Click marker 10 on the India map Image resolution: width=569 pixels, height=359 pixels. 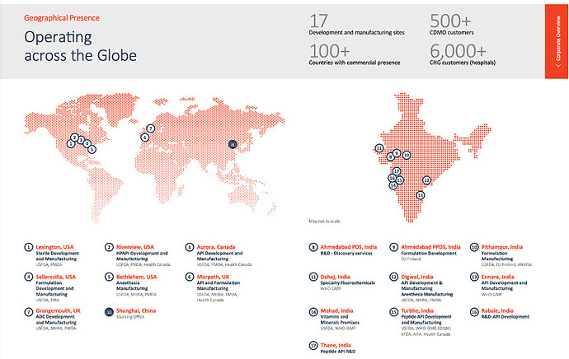tap(407, 155)
